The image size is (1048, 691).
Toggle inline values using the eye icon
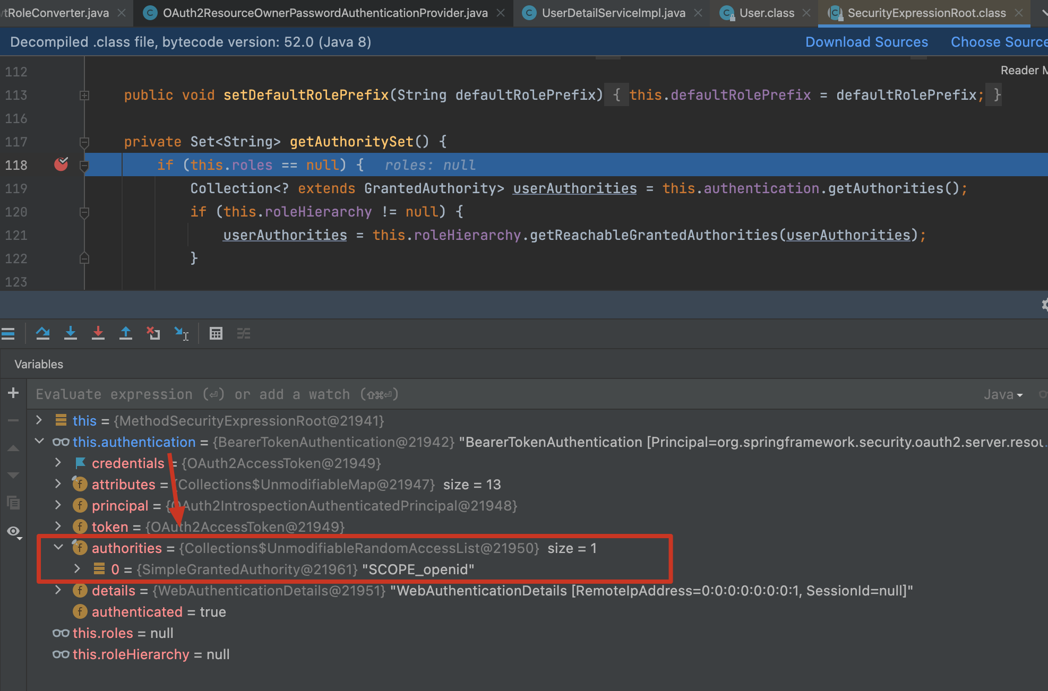click(13, 531)
